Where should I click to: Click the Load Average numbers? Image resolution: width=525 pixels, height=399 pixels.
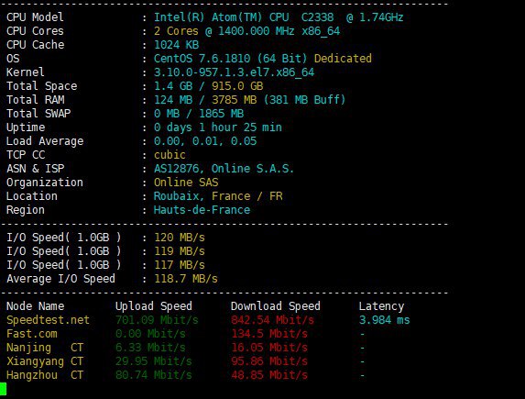205,141
